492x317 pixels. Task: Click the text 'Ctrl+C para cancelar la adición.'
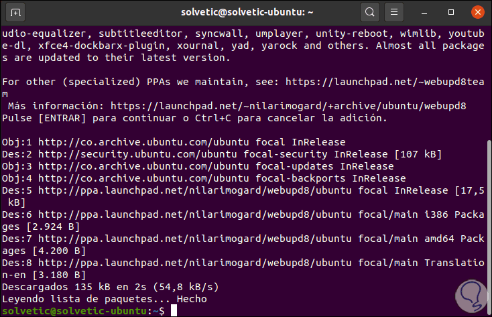coord(291,118)
